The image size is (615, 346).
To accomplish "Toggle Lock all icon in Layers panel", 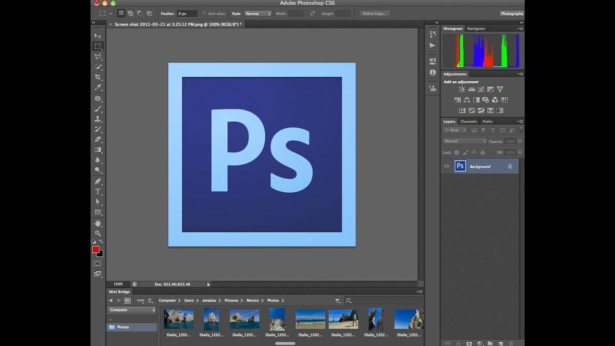I will (482, 152).
